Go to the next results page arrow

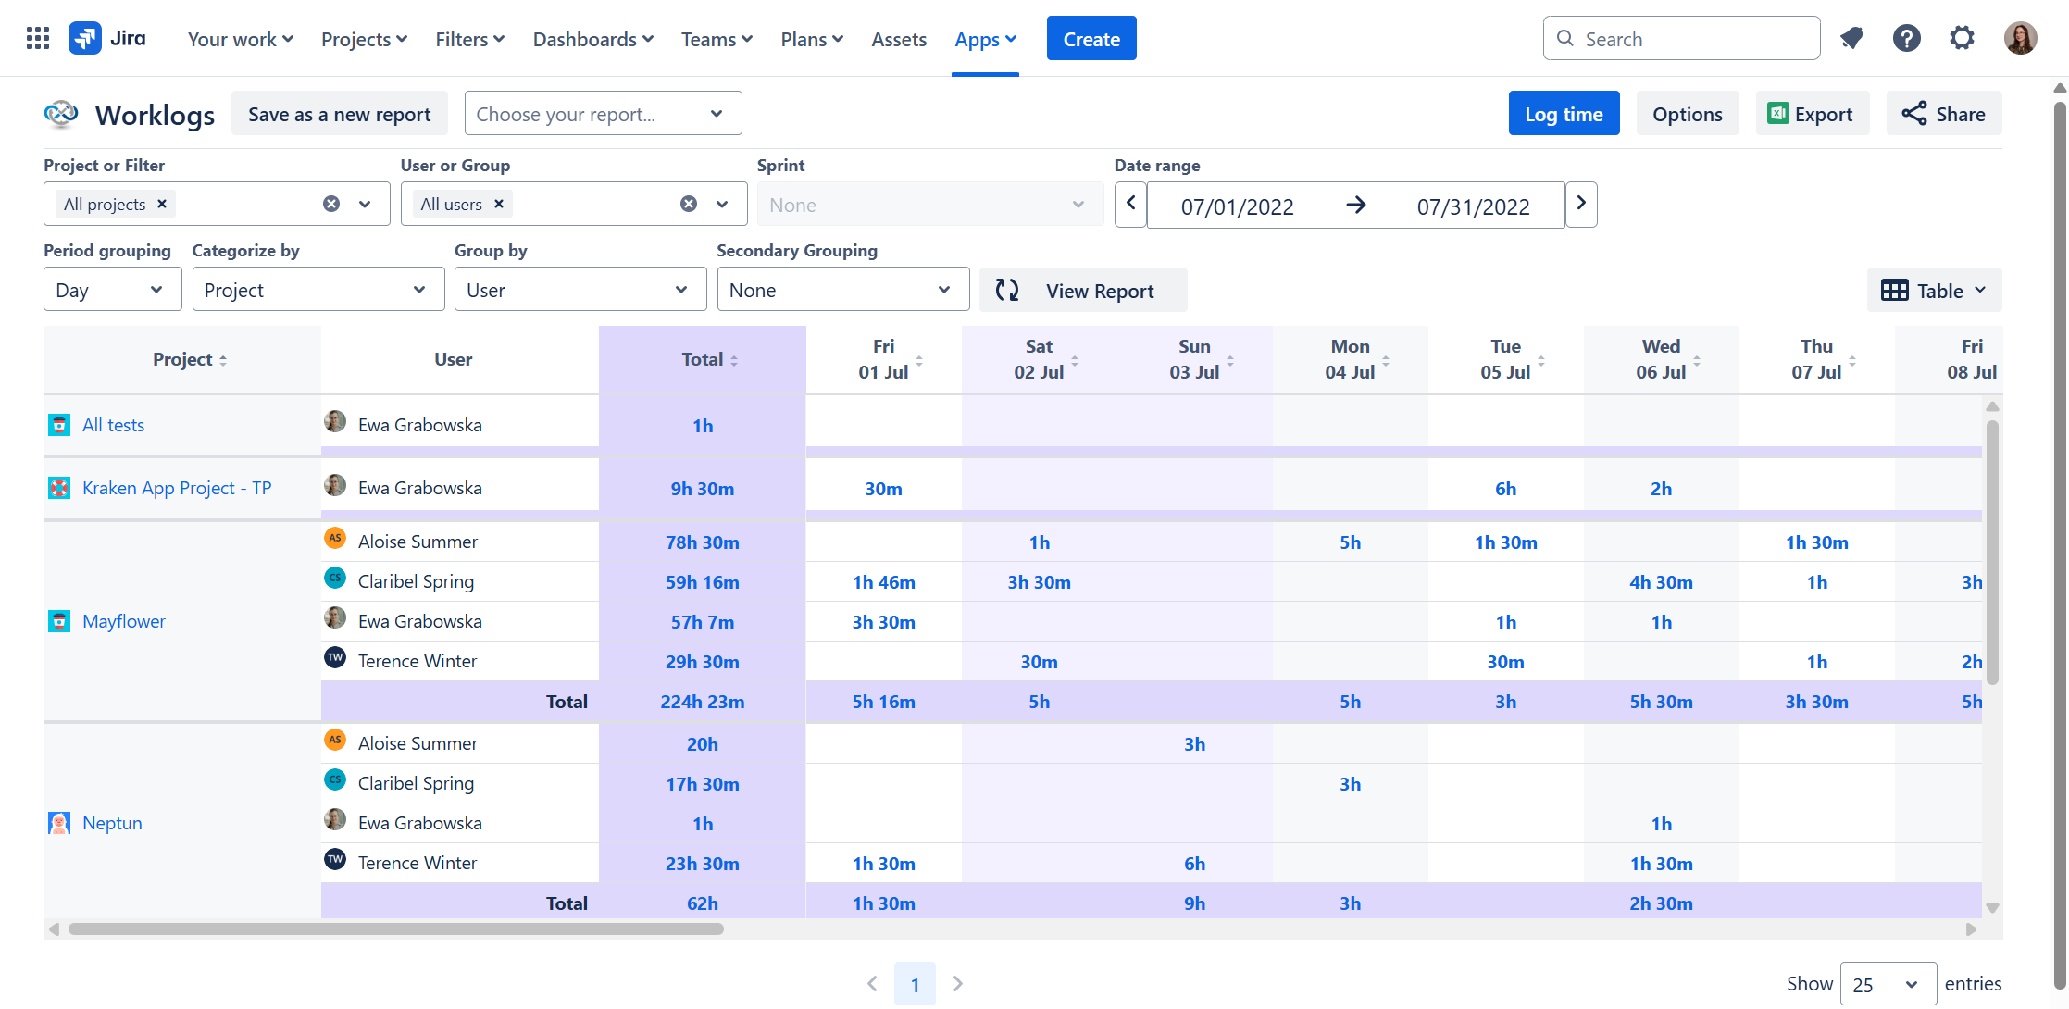(x=958, y=984)
